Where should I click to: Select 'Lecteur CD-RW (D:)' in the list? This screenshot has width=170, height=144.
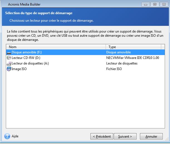coord(26,58)
